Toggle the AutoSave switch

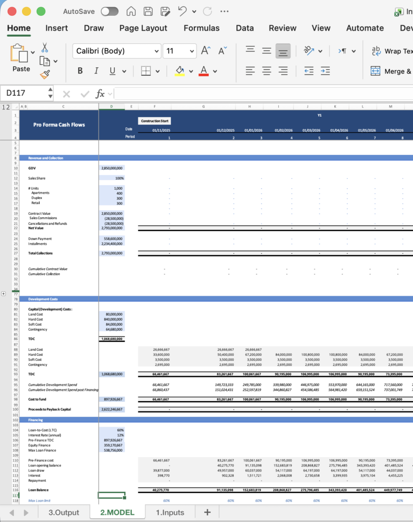click(x=109, y=11)
